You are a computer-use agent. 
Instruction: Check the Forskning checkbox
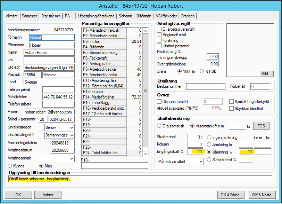[x=159, y=40]
